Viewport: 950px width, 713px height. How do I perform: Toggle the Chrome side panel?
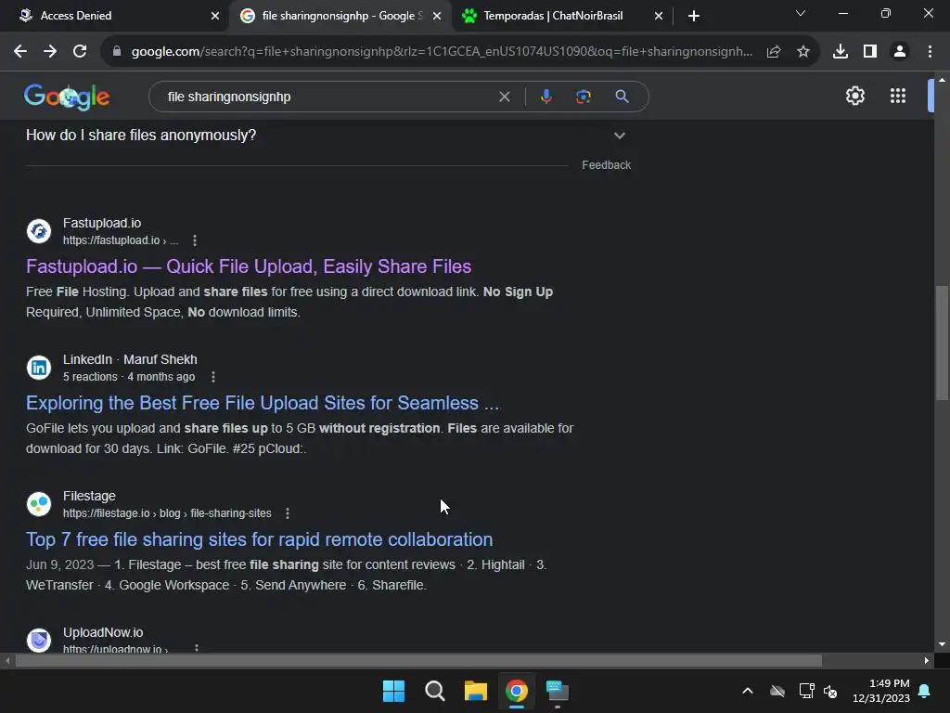pos(870,52)
